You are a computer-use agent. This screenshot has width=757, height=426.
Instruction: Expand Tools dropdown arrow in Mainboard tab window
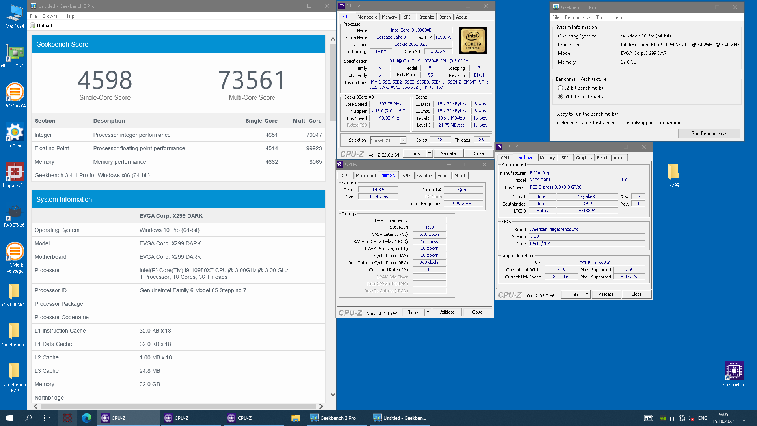pyautogui.click(x=587, y=294)
